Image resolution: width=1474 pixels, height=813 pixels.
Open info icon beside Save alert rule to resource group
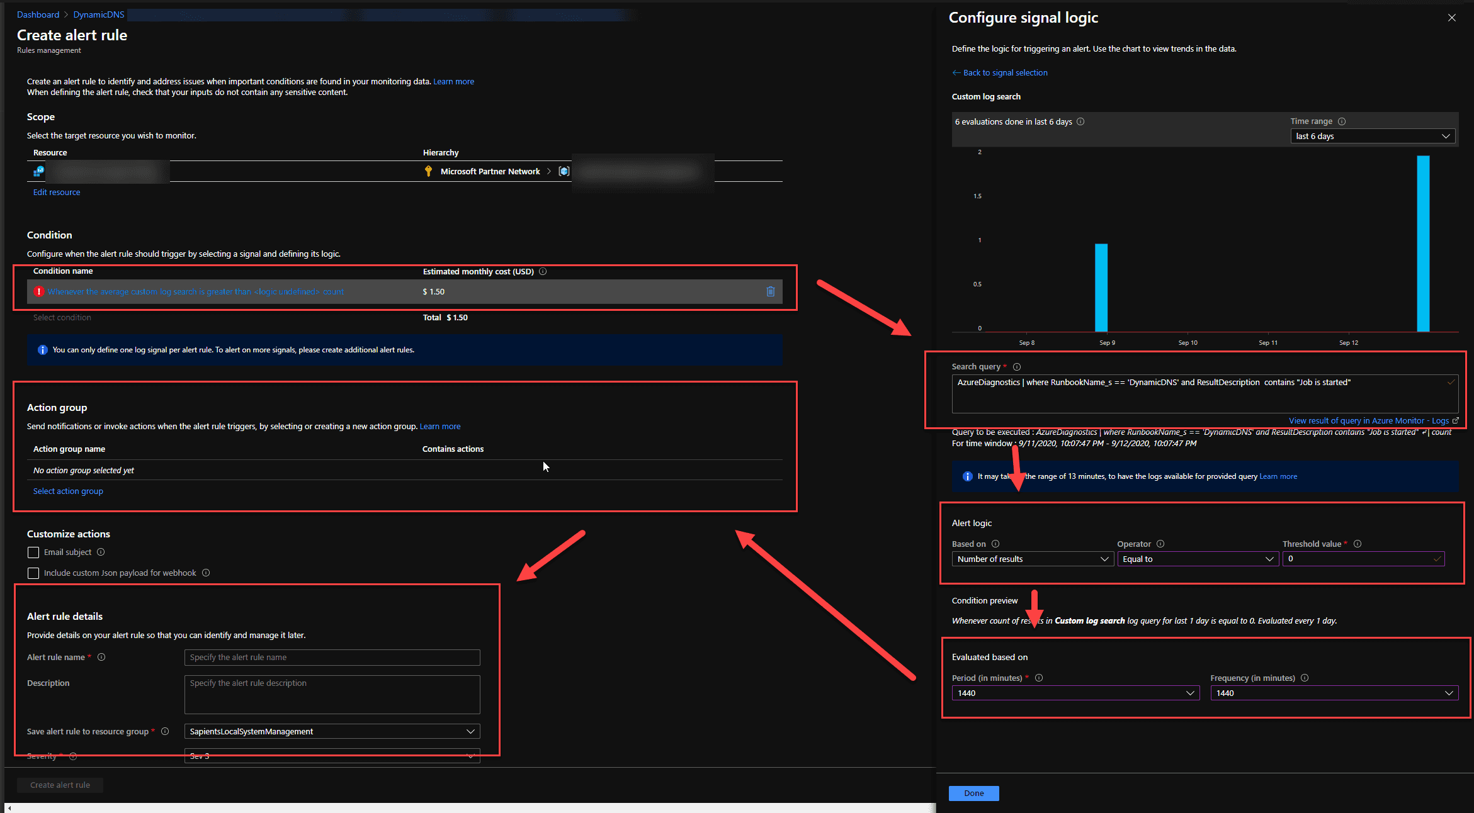click(165, 731)
